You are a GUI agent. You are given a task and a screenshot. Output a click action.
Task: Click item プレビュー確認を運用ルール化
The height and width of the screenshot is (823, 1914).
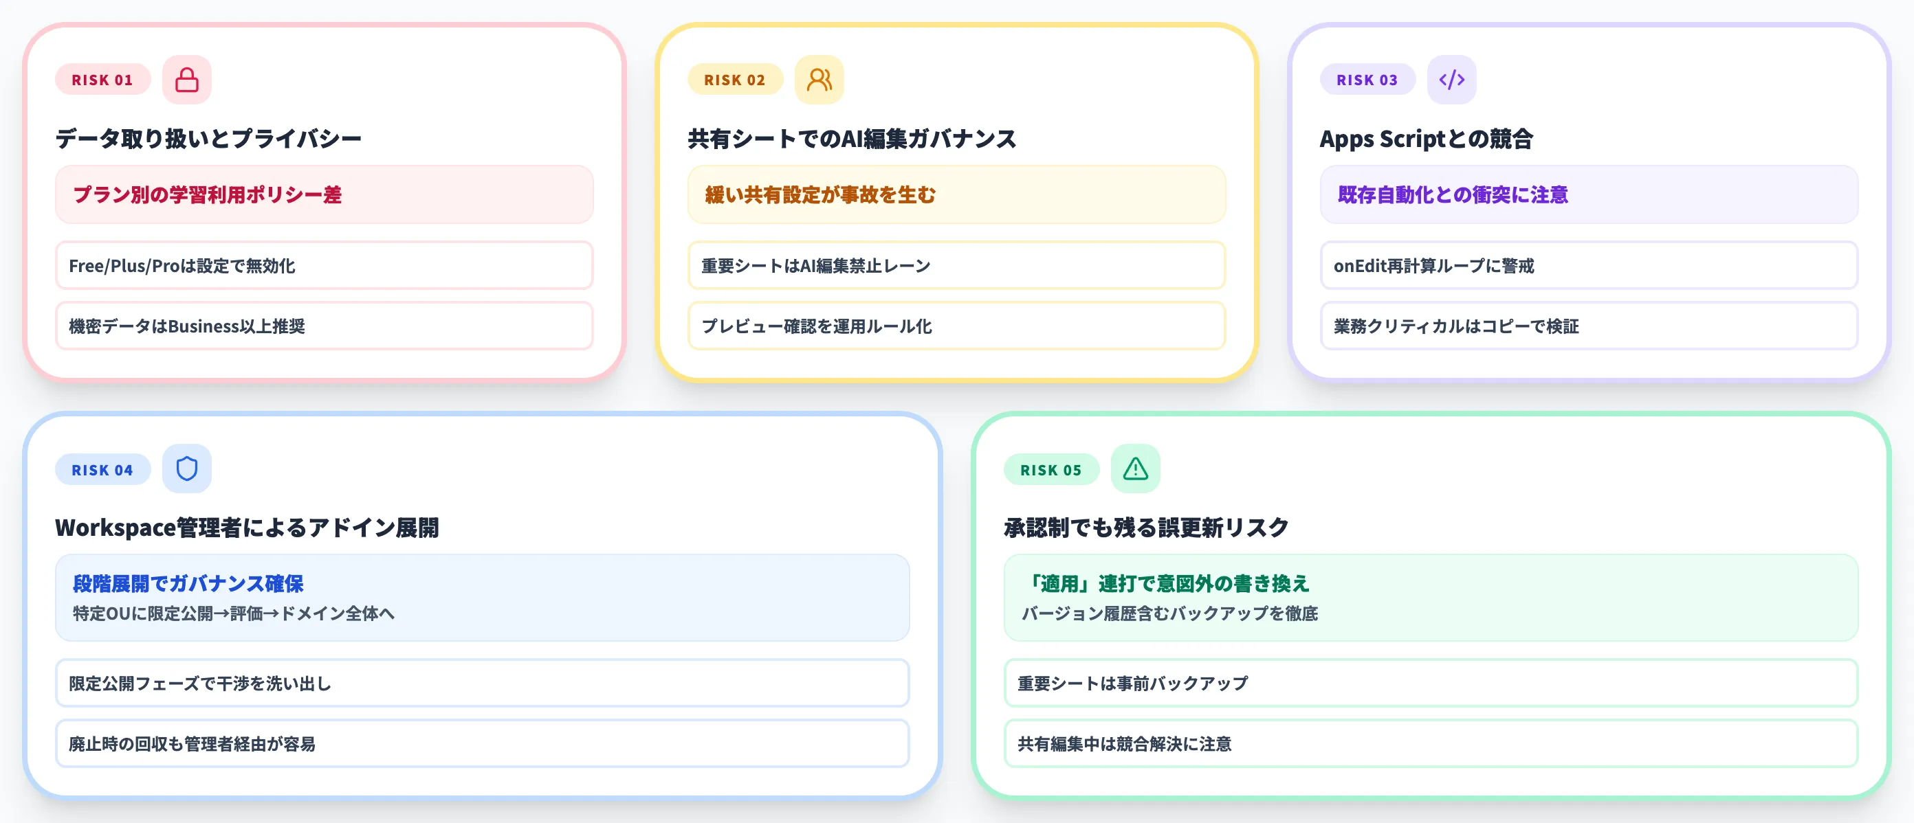[x=956, y=326]
